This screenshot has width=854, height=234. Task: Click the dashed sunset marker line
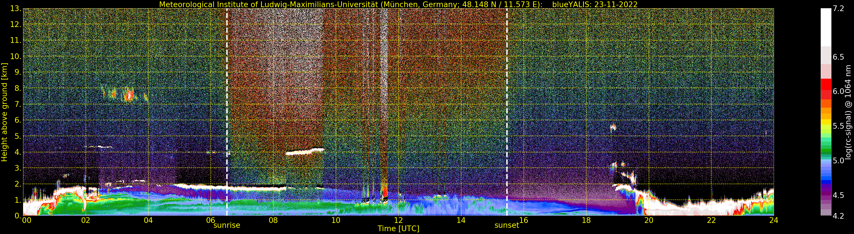[x=507, y=112]
